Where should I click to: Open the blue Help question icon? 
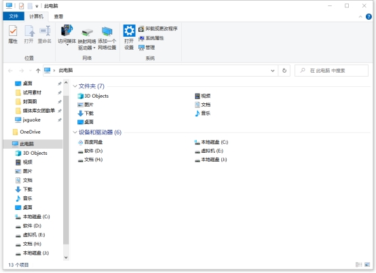point(369,16)
